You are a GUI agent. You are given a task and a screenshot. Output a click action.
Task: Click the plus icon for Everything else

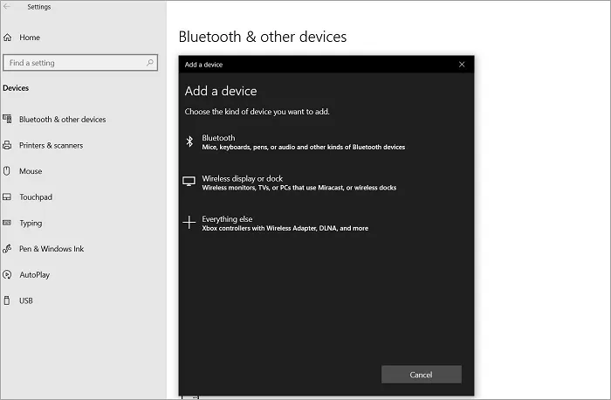(x=189, y=222)
